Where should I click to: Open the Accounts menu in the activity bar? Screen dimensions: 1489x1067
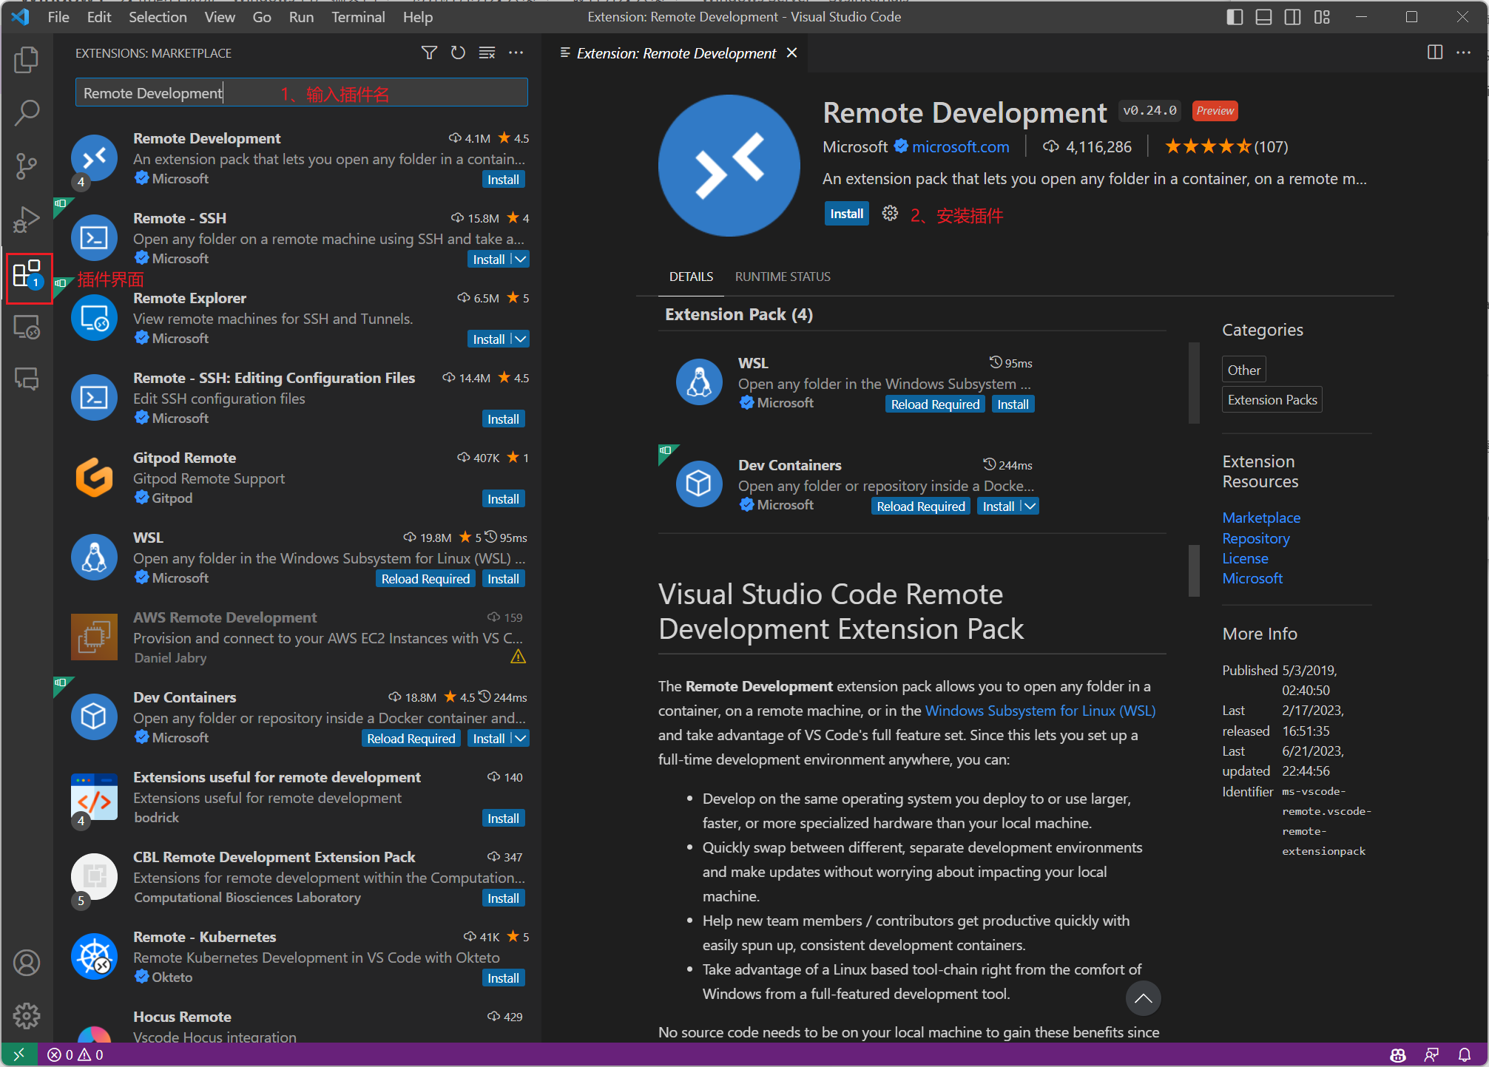27,963
